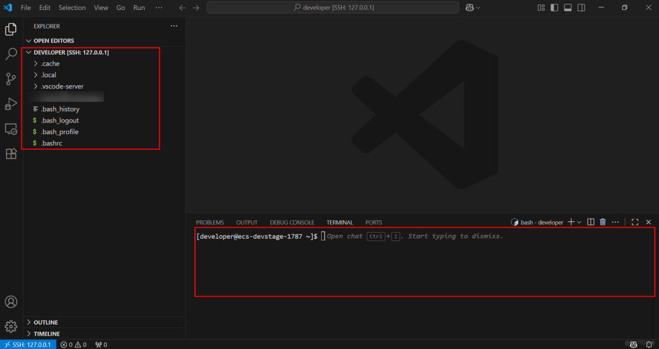Open the Explorer view in activity bar

pyautogui.click(x=11, y=30)
